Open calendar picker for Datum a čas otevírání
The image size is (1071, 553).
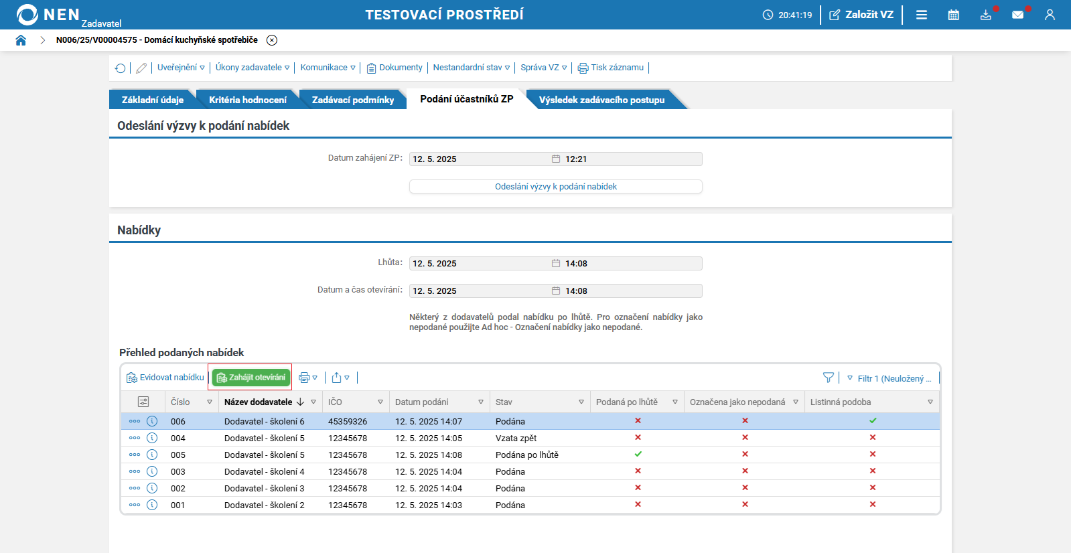click(556, 291)
